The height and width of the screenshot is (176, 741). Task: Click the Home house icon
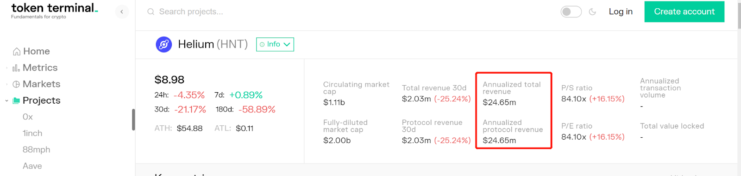[17, 52]
